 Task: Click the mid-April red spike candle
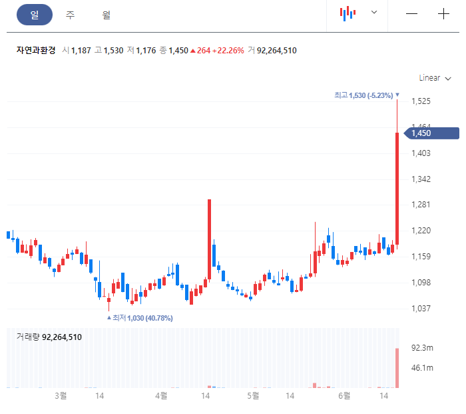(209, 239)
